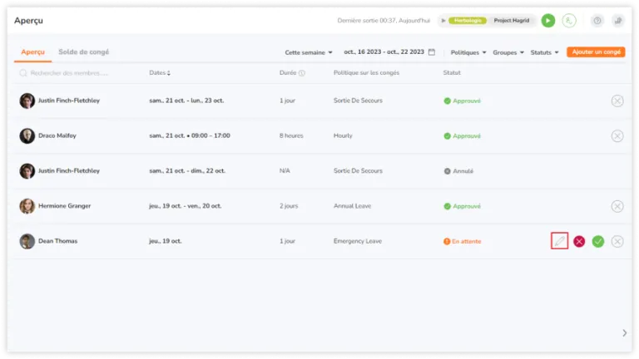Cancel Hermione Granger's Annual Leave with the circle X

[x=617, y=206]
